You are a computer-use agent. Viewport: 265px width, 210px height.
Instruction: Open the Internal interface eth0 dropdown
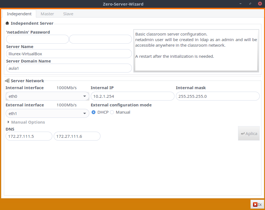[x=47, y=96]
